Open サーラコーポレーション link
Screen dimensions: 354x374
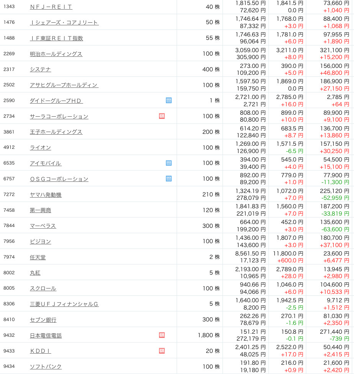click(x=59, y=116)
